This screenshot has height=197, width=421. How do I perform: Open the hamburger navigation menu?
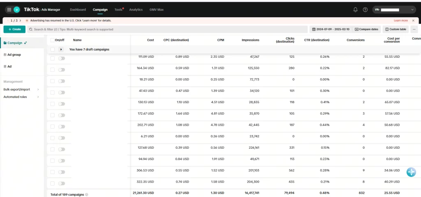pos(9,9)
